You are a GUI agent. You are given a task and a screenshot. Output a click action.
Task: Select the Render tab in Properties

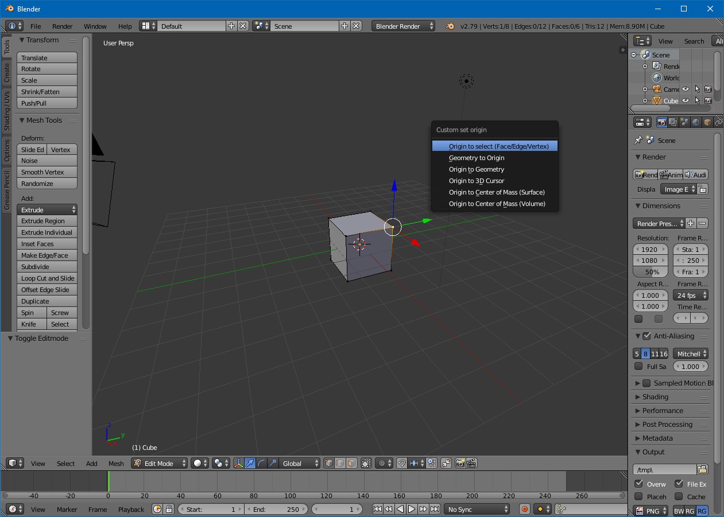pos(661,122)
